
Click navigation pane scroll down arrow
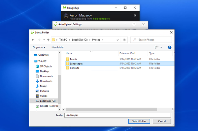pos(60,110)
